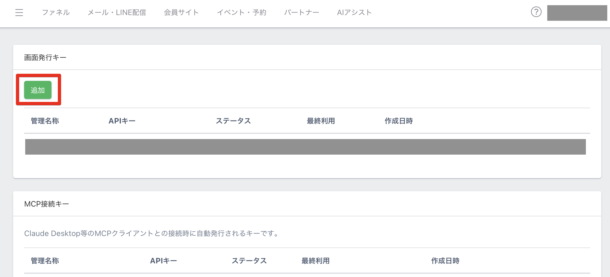610x277 pixels.
Task: Click APIキー header in 画面発行キー table
Action: [x=122, y=121]
